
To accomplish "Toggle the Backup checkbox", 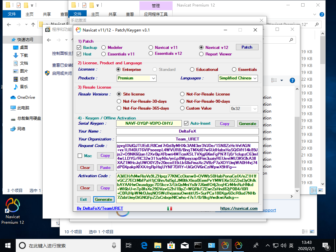I will click(79, 48).
